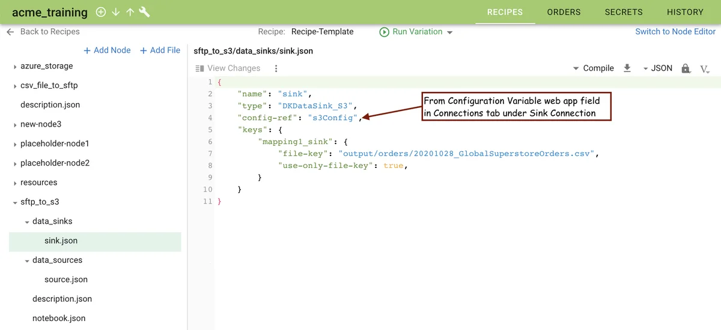Screen dimensions: 721x330
Task: Go to the SECRETS tab
Action: (624, 12)
